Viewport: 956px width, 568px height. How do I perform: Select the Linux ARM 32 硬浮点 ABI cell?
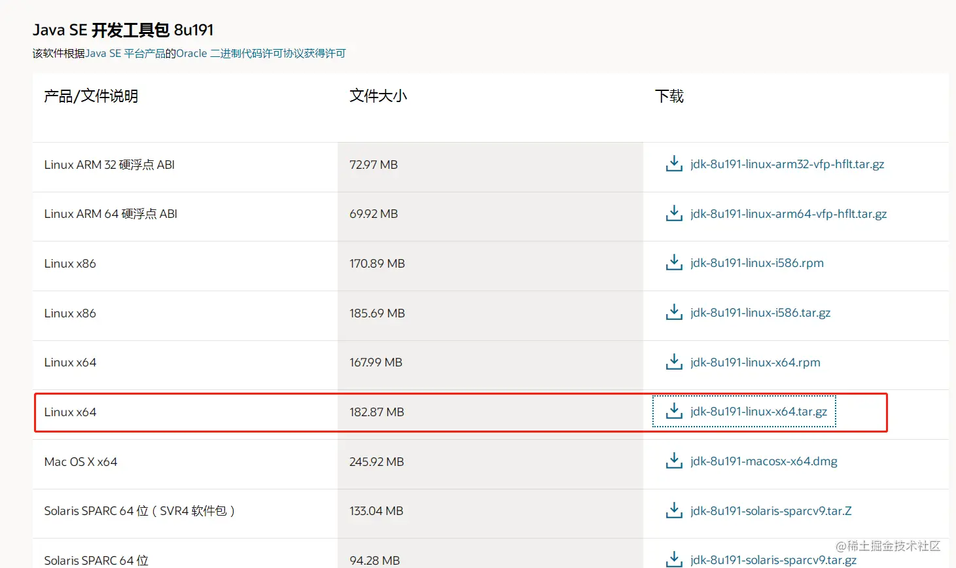pos(109,165)
